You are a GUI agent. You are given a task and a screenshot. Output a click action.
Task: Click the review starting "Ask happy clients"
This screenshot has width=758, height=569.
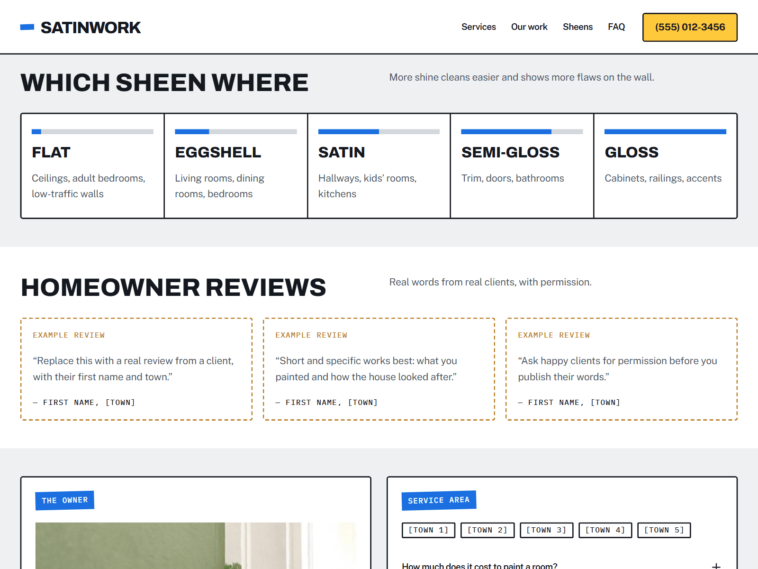click(x=622, y=369)
